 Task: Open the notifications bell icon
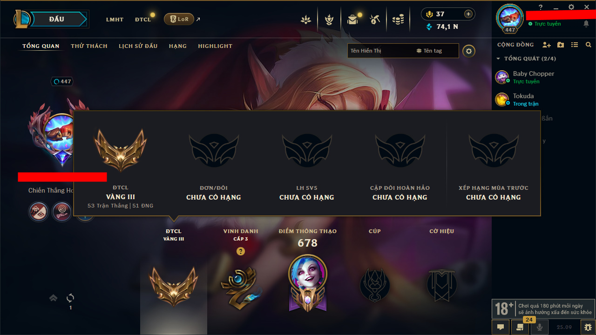(586, 24)
